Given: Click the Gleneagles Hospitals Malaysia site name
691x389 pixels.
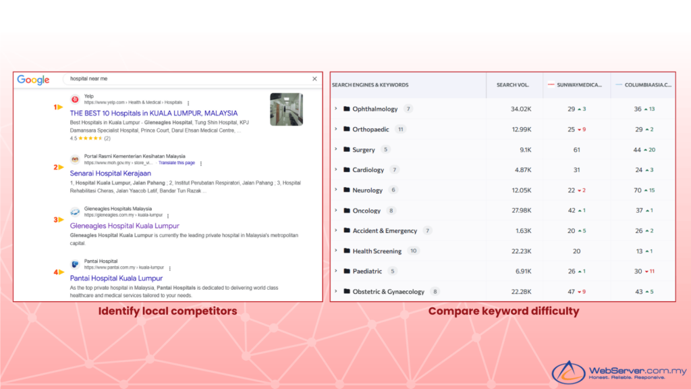Looking at the screenshot, I should [117, 209].
